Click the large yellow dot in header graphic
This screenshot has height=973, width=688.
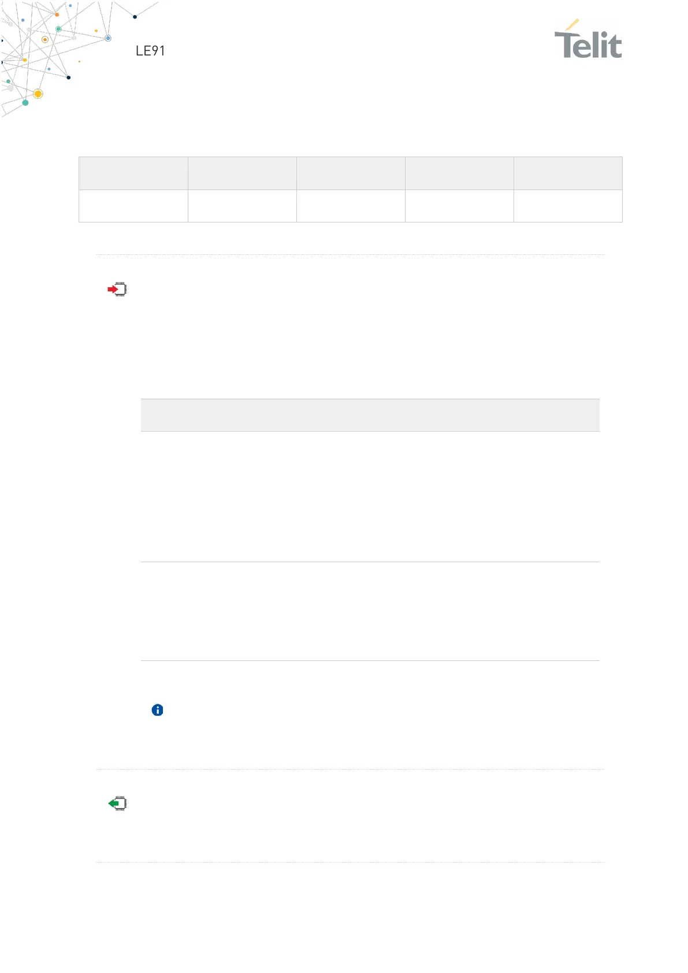(x=38, y=94)
